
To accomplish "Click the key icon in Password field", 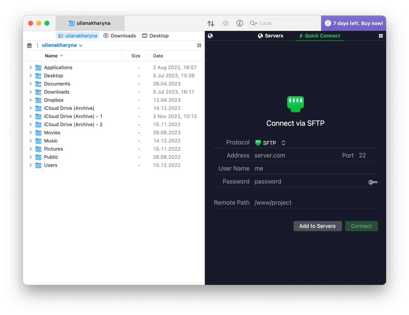I will pos(373,182).
